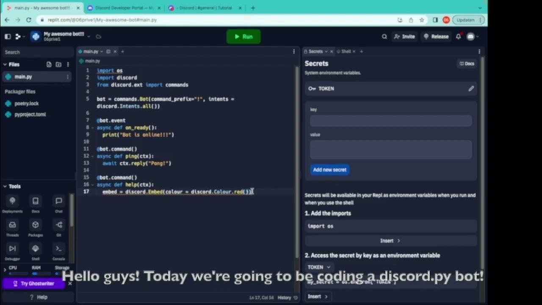Click the browser share icon

pos(411,20)
